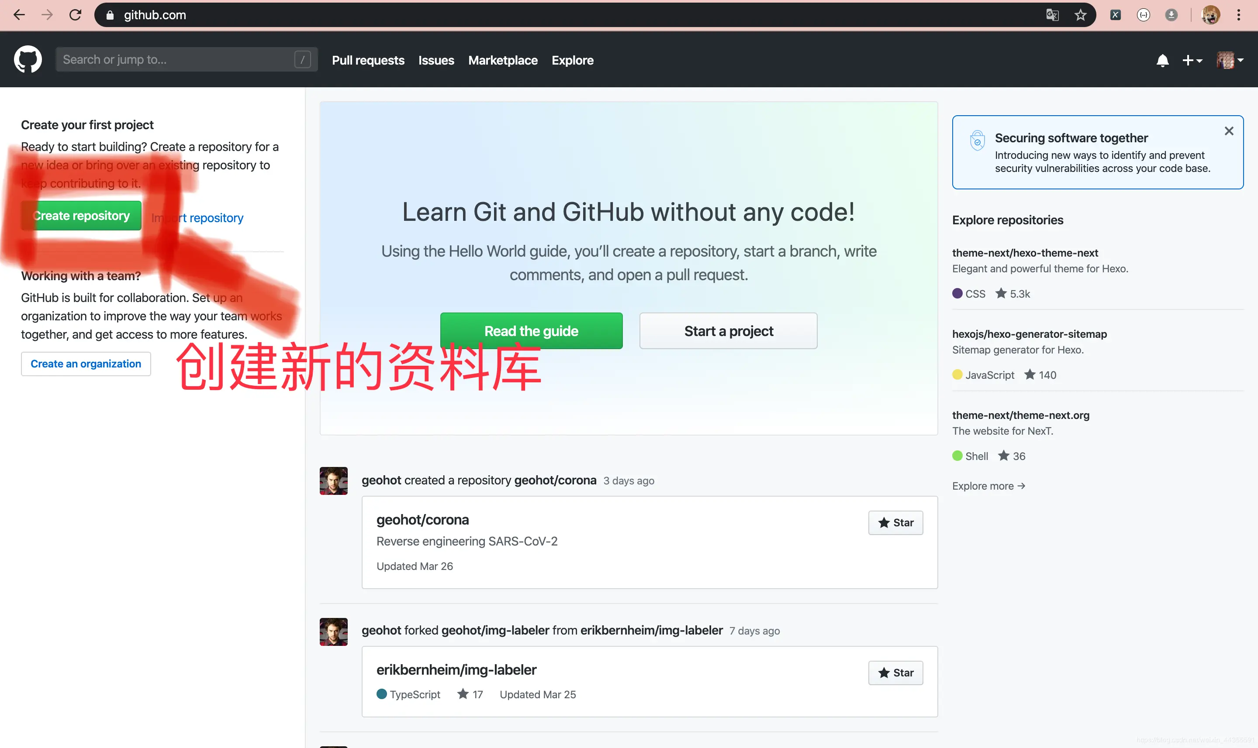Dismiss the Securing software together notice

tap(1229, 131)
